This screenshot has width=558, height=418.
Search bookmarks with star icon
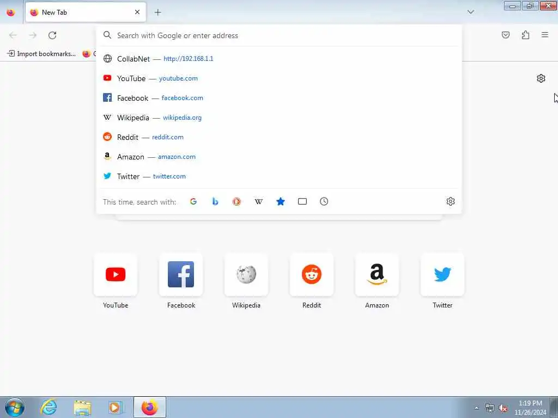281,201
